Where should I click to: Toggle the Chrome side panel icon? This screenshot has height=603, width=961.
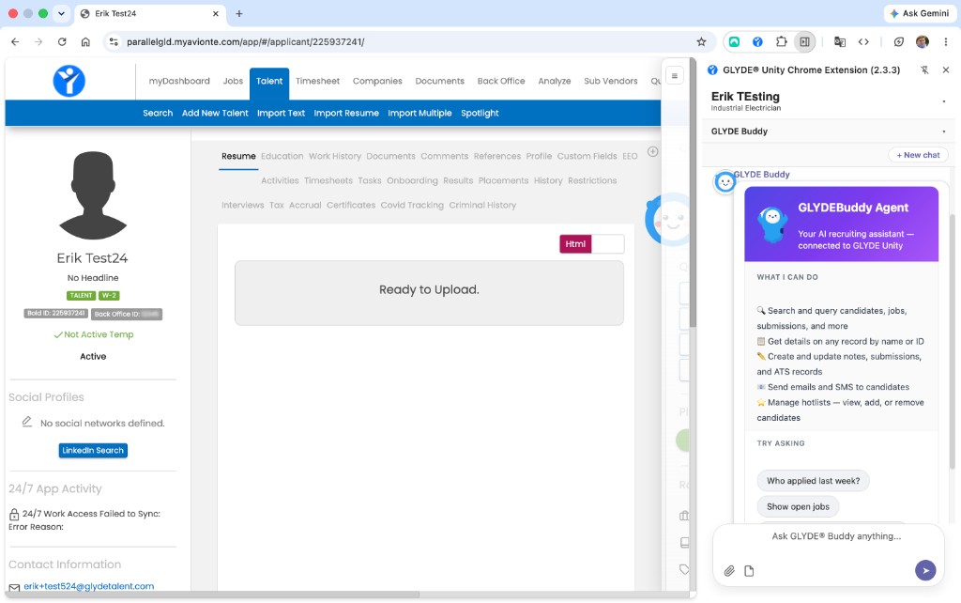(x=804, y=41)
